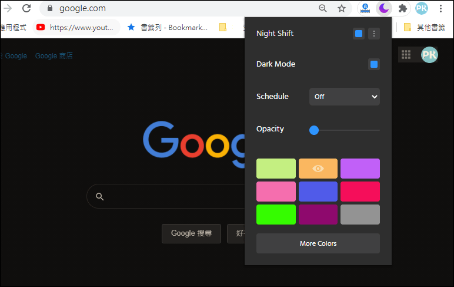Click the Opacity slider handle
The image size is (454, 287).
click(314, 130)
